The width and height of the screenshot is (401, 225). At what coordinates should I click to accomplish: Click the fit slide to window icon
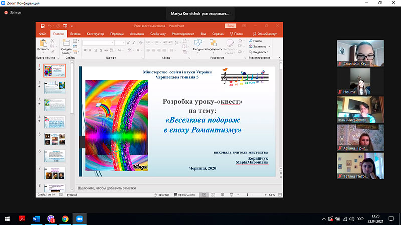click(280, 195)
